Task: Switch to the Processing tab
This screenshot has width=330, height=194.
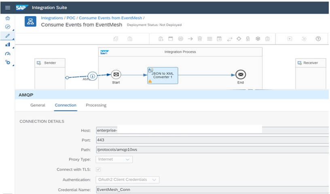Action: (96, 105)
